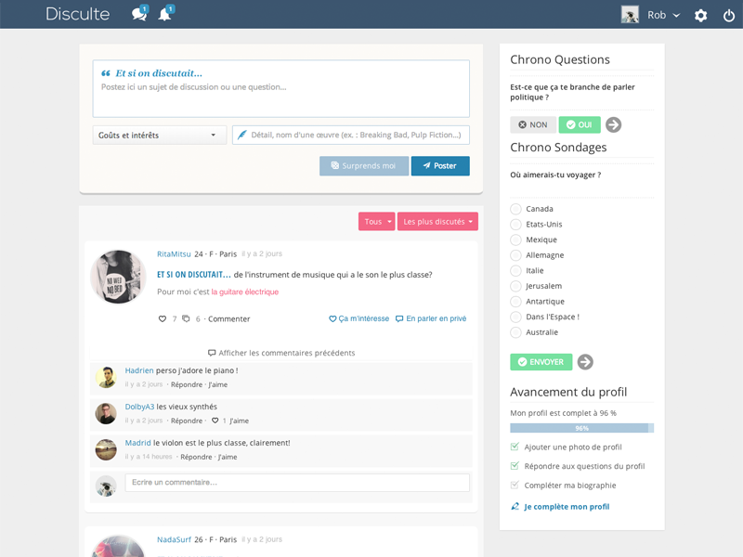
Task: Click Commenter on RitaMitsu's post
Action: pos(228,319)
